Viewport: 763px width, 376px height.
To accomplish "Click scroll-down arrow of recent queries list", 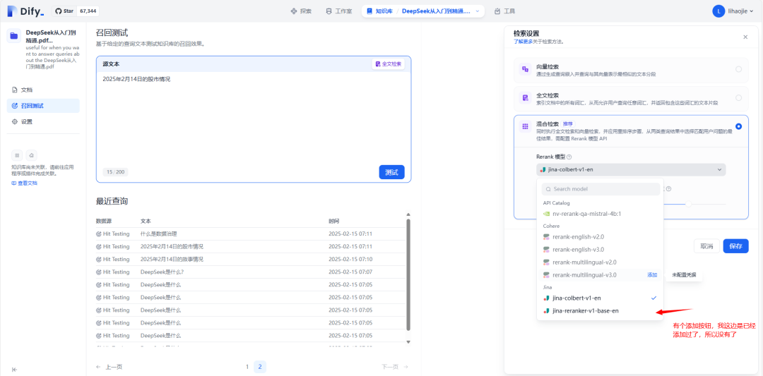I will 408,342.
